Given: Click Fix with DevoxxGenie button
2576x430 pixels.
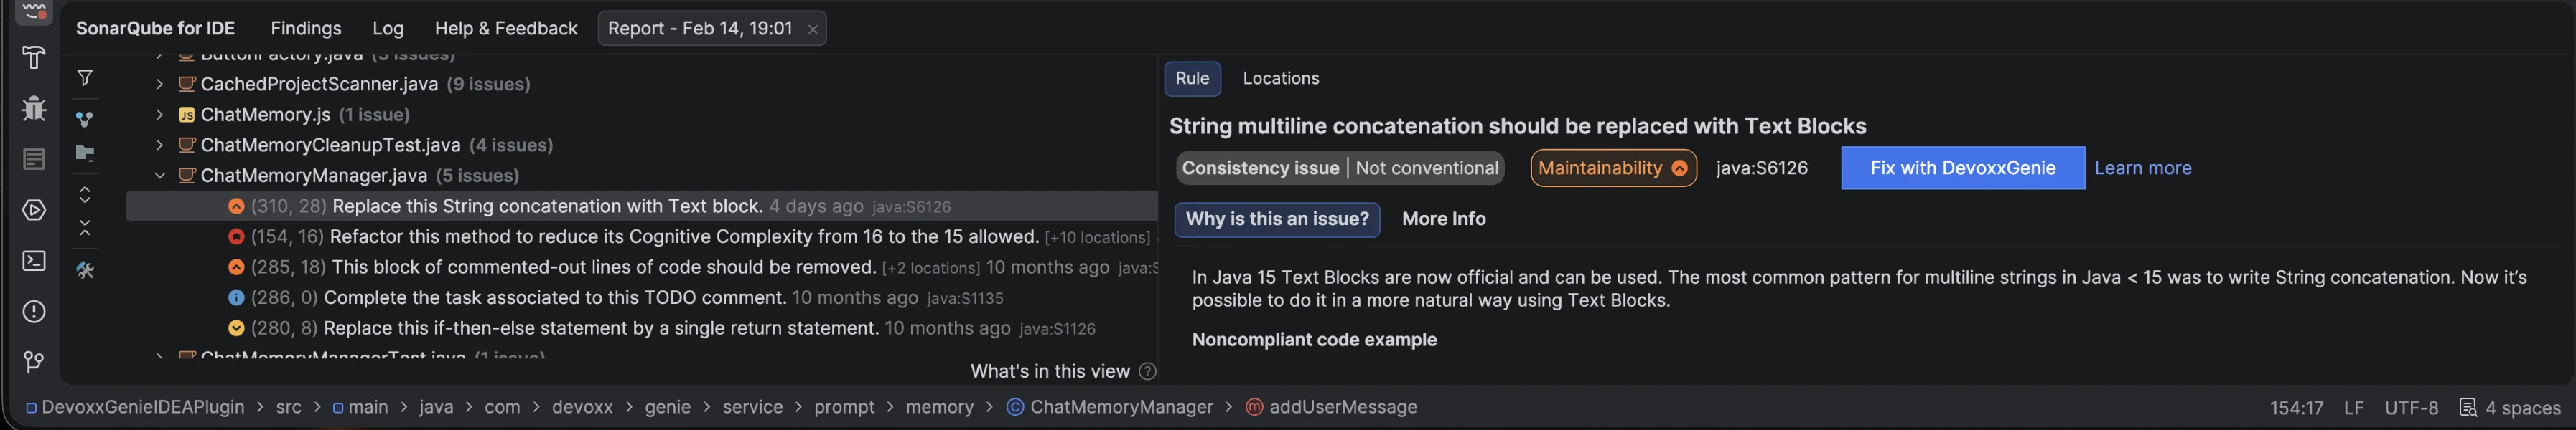Looking at the screenshot, I should tap(1962, 168).
